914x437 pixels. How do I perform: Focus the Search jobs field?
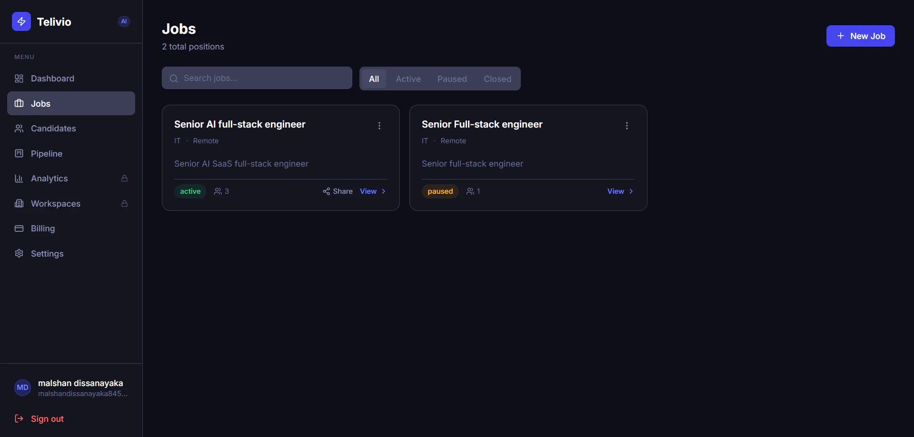pyautogui.click(x=257, y=78)
